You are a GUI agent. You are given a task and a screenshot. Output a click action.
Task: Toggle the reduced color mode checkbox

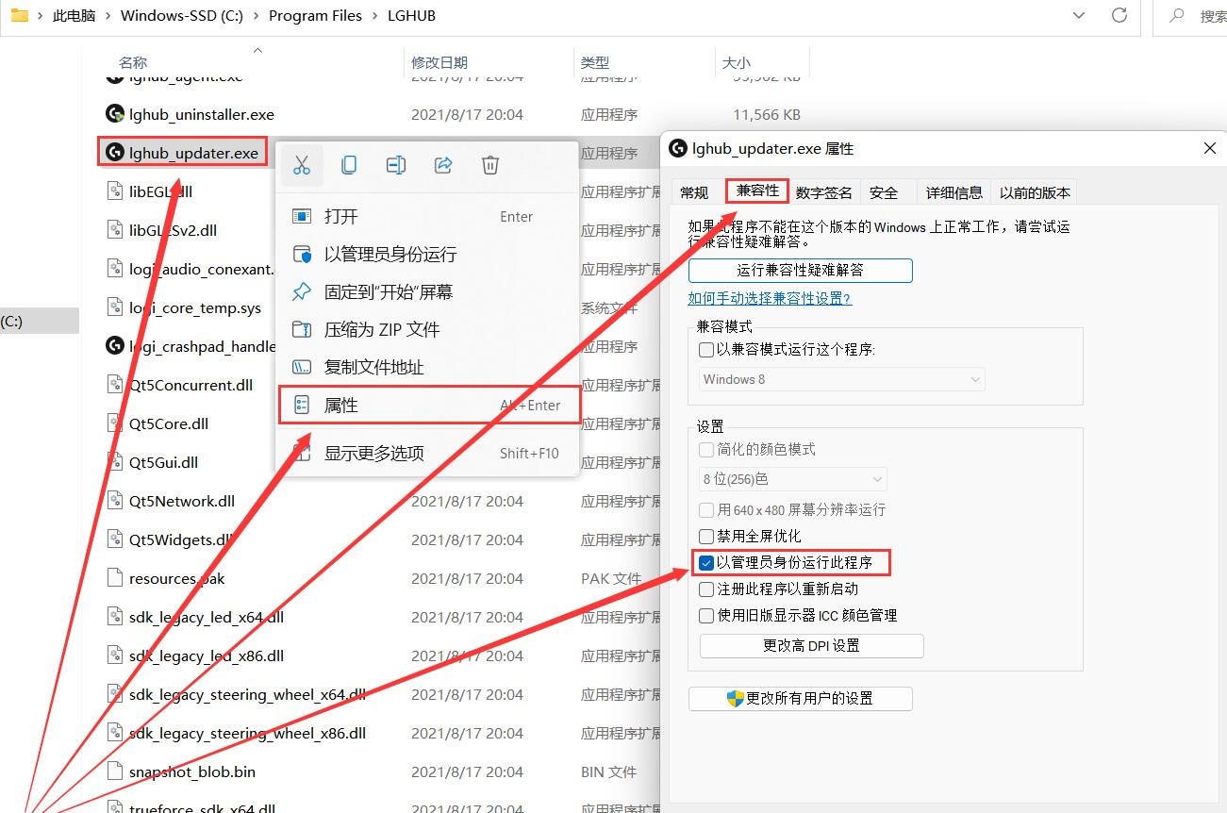(706, 450)
